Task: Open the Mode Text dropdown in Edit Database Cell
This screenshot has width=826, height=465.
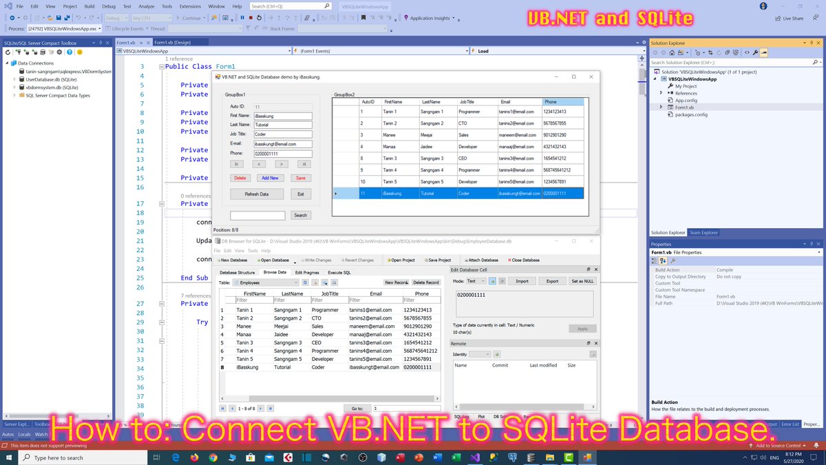Action: [x=476, y=281]
